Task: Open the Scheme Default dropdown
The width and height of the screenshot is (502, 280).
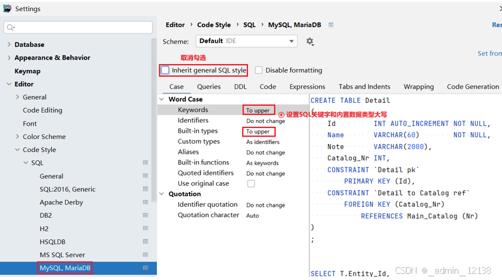Action: click(247, 41)
